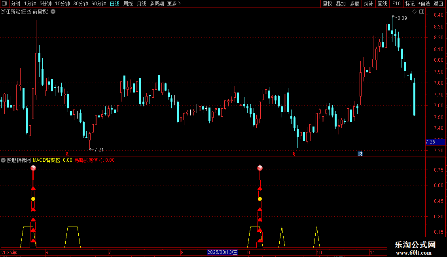Expand the 股朋指标网 indicator dropdown

[x=3, y=161]
